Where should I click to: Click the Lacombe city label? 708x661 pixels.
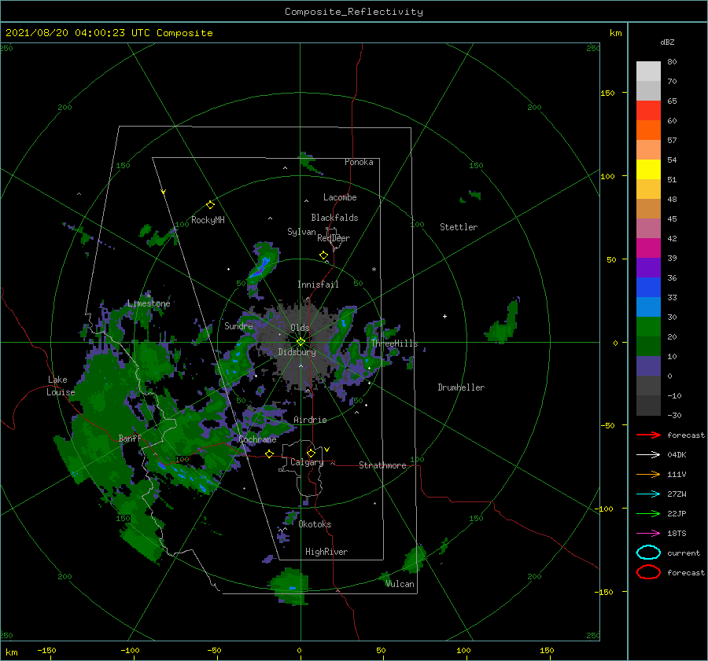click(340, 197)
